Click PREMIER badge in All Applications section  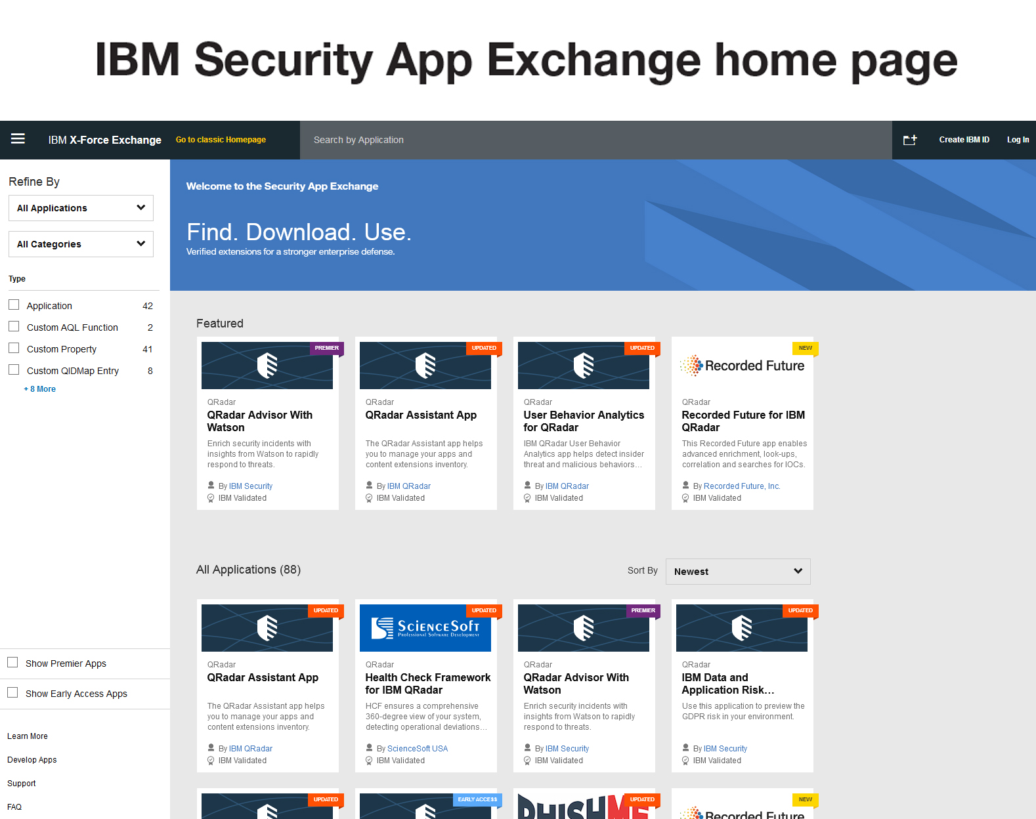[643, 611]
